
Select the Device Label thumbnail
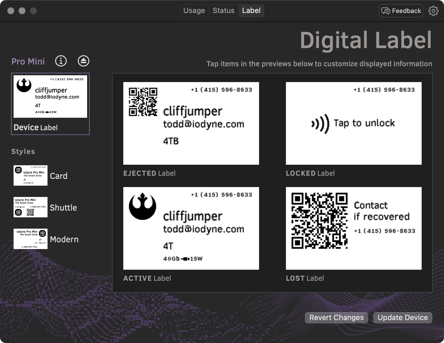(50, 104)
